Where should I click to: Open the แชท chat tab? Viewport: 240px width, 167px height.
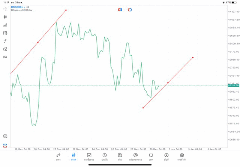[151, 157]
